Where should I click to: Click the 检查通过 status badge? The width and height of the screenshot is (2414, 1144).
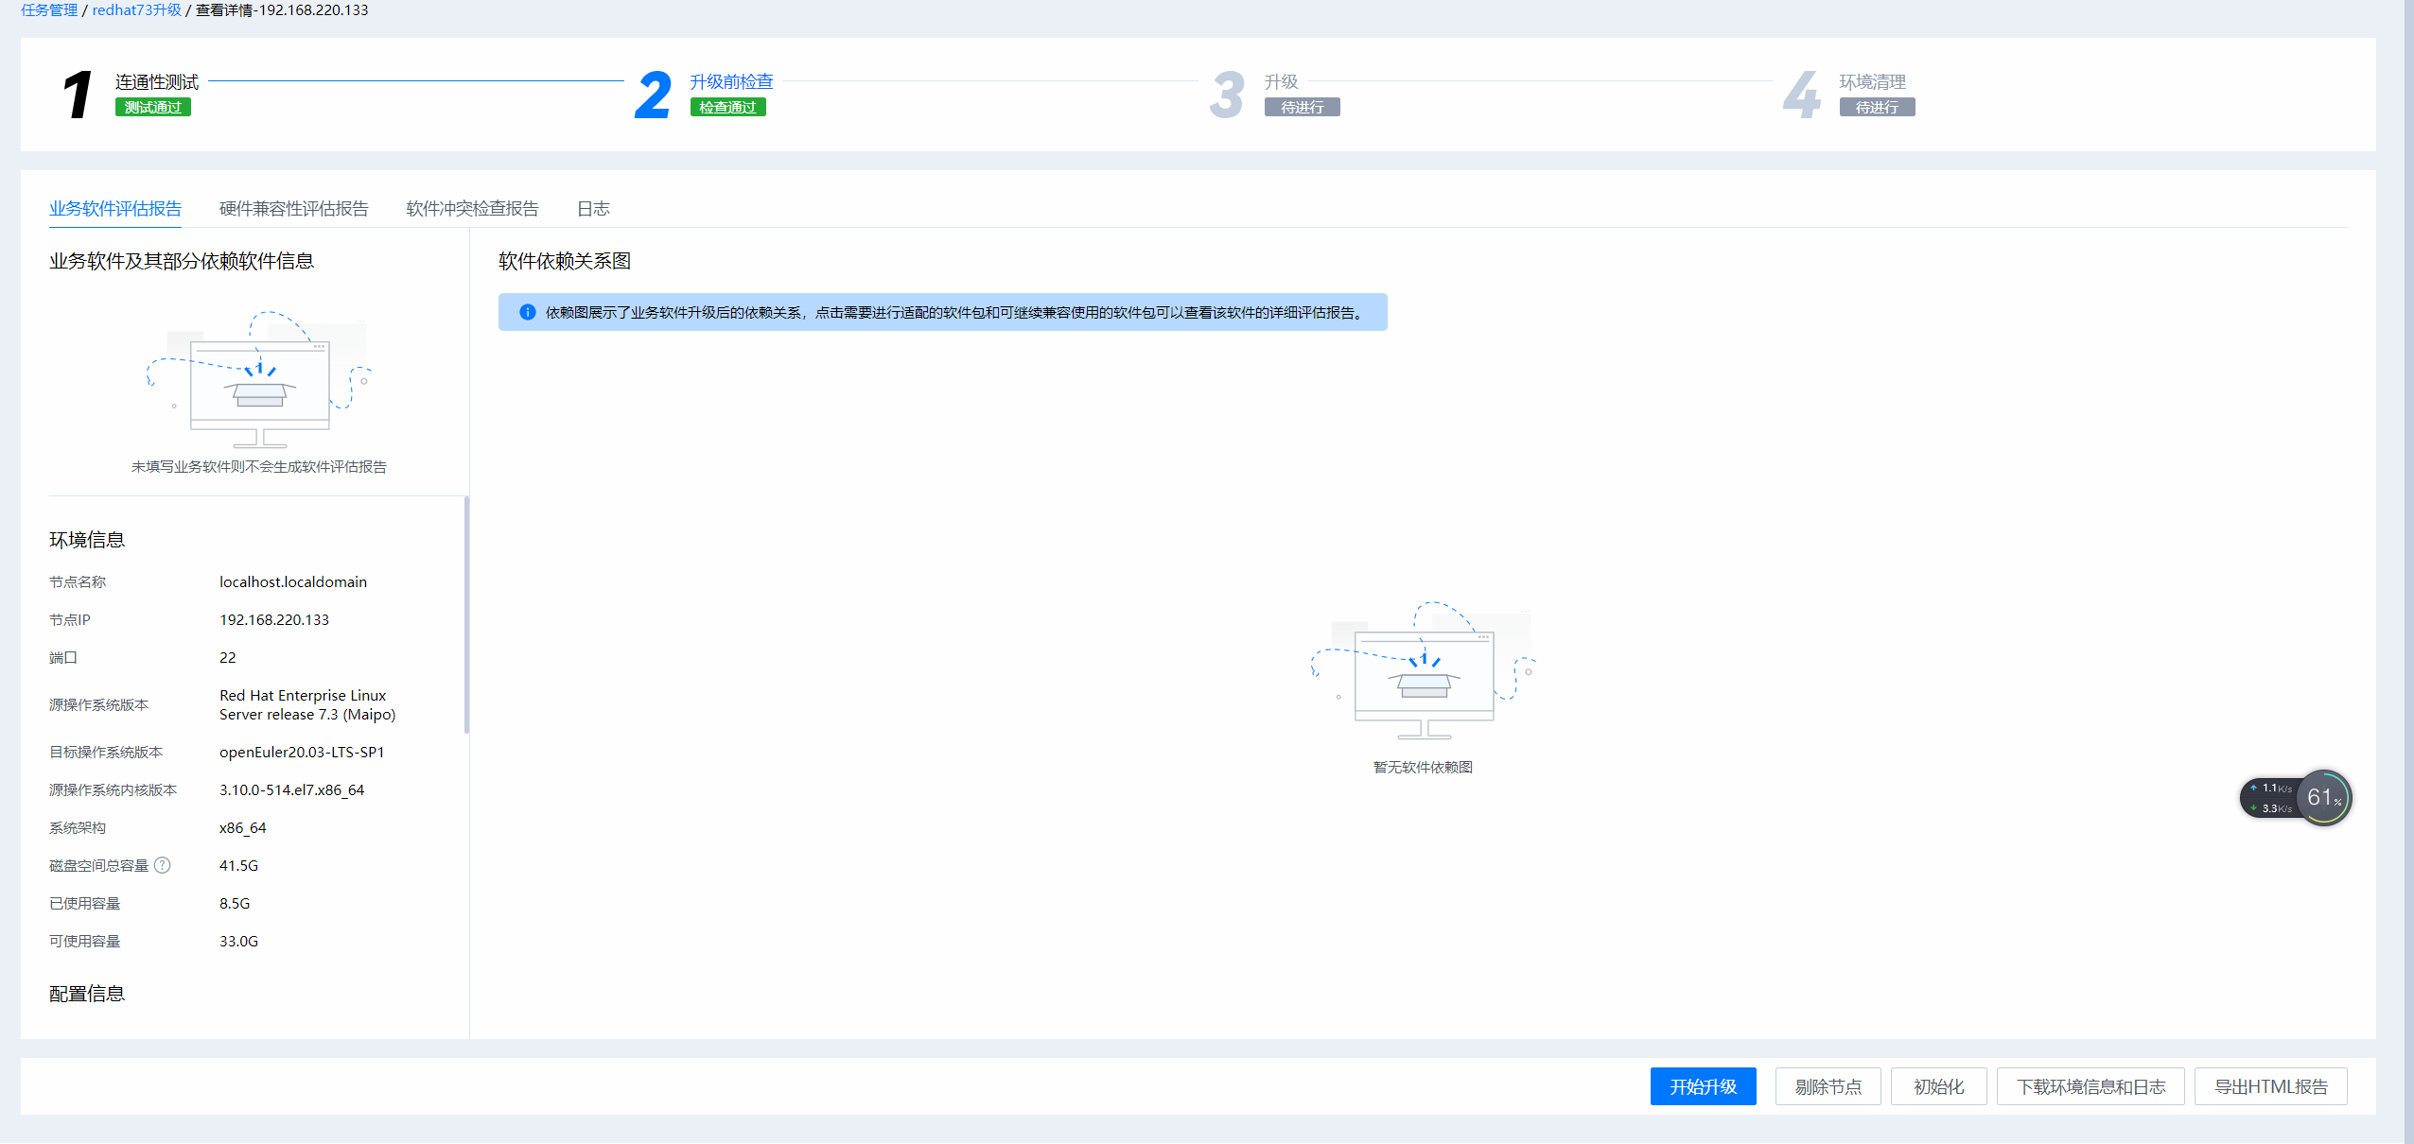click(x=727, y=107)
